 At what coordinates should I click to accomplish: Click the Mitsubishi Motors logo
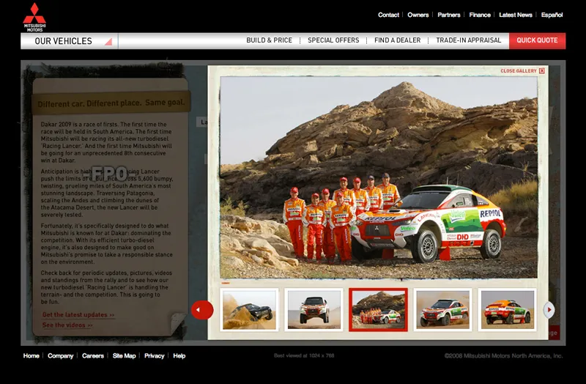(x=34, y=17)
